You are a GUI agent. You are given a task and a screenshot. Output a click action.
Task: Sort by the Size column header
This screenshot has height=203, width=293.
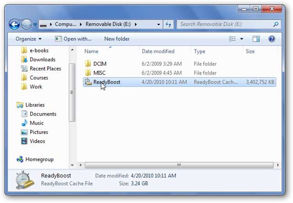[250, 51]
